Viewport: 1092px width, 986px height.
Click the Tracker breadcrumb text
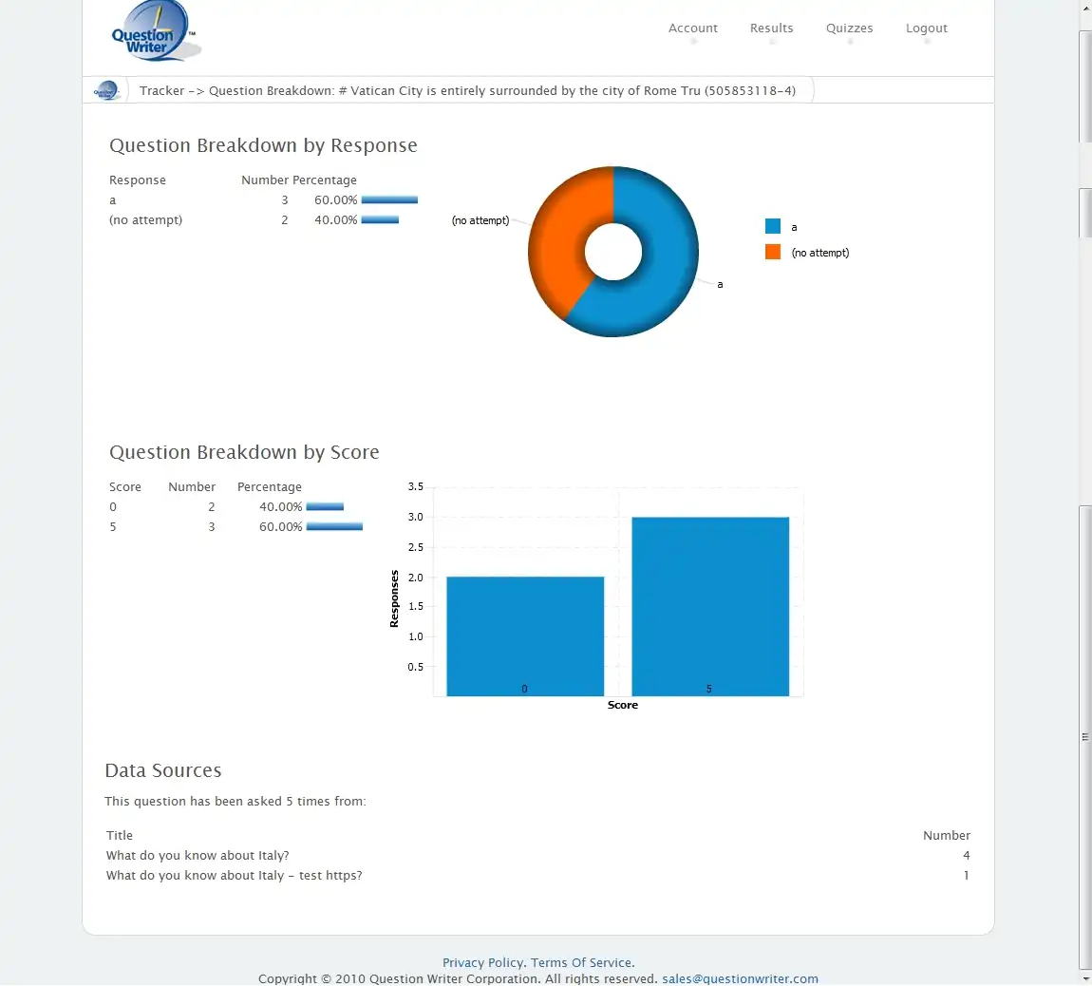tap(161, 91)
